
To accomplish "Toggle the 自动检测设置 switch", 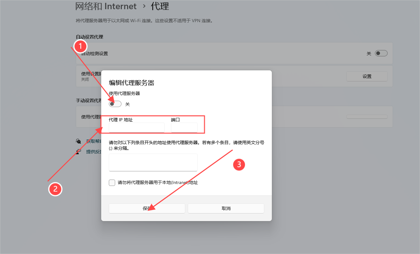I will tap(381, 53).
